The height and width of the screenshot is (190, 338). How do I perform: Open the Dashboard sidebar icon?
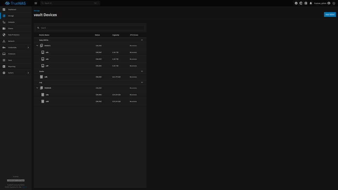[4, 9]
